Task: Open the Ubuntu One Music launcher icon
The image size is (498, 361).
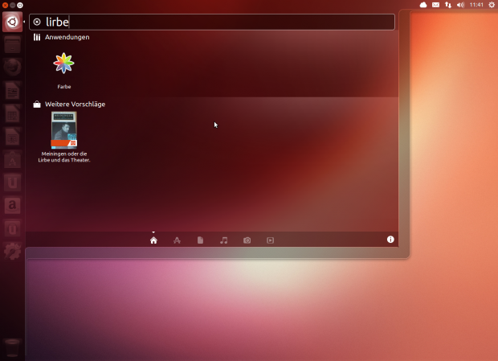Action: (x=12, y=228)
